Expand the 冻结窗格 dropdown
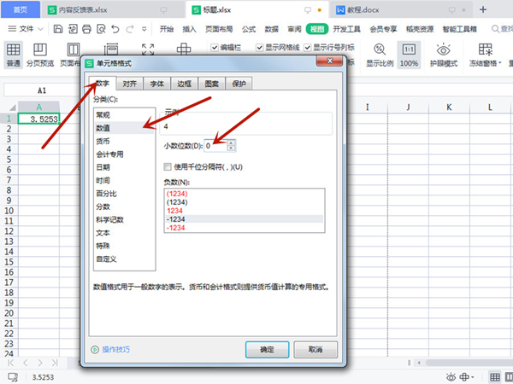 click(486, 62)
